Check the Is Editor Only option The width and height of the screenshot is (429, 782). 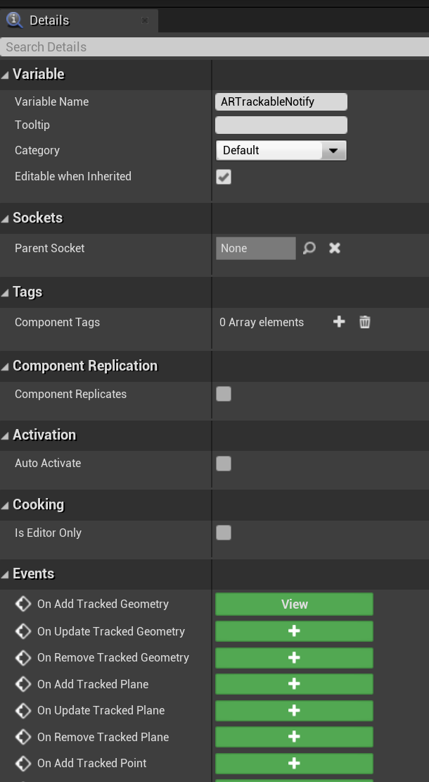(x=224, y=533)
